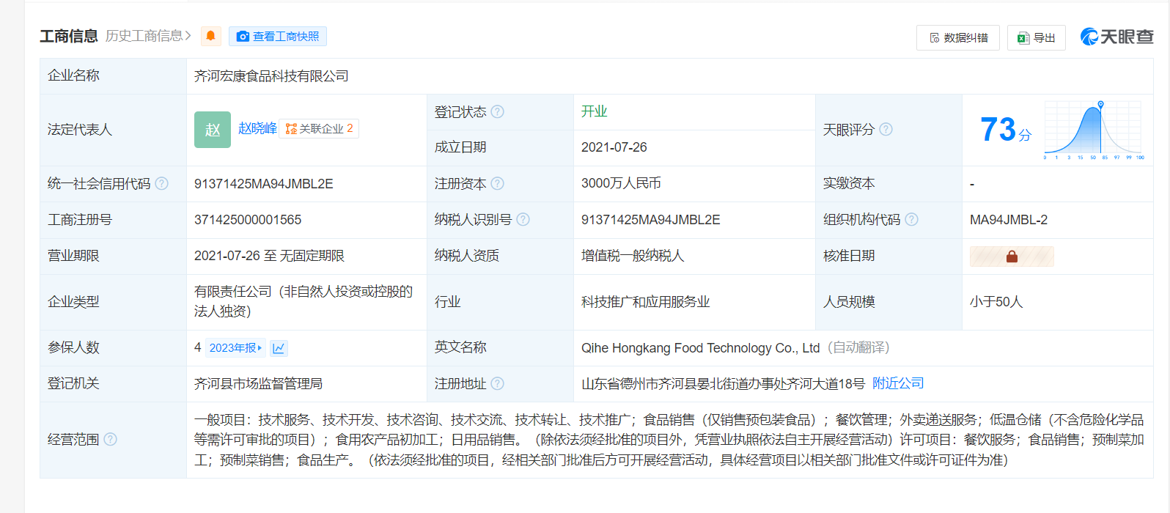1170x513 pixels.
Task: Click 2021-07-26 至 无固定期限 business term
Action: pyautogui.click(x=269, y=256)
